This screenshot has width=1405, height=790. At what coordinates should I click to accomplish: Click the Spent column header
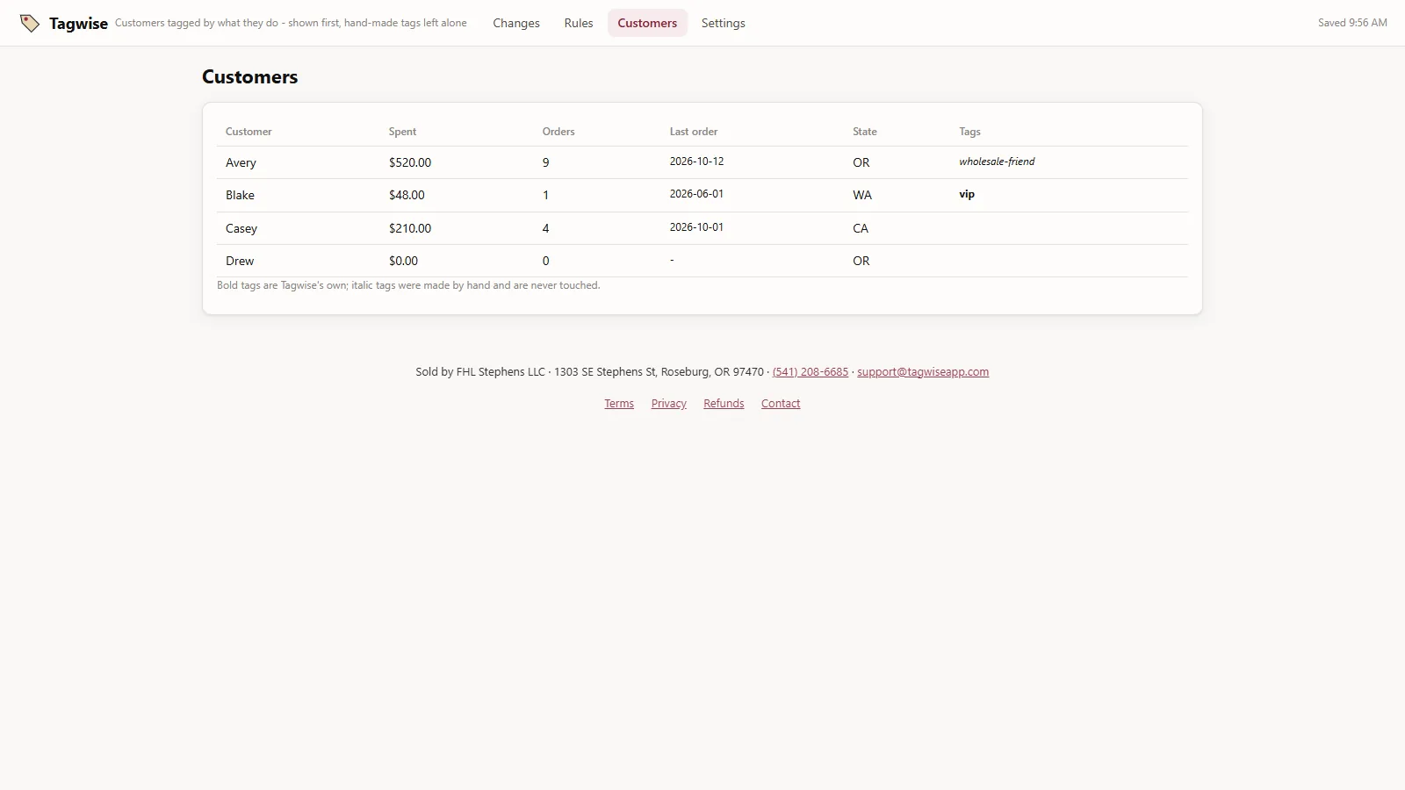point(403,132)
